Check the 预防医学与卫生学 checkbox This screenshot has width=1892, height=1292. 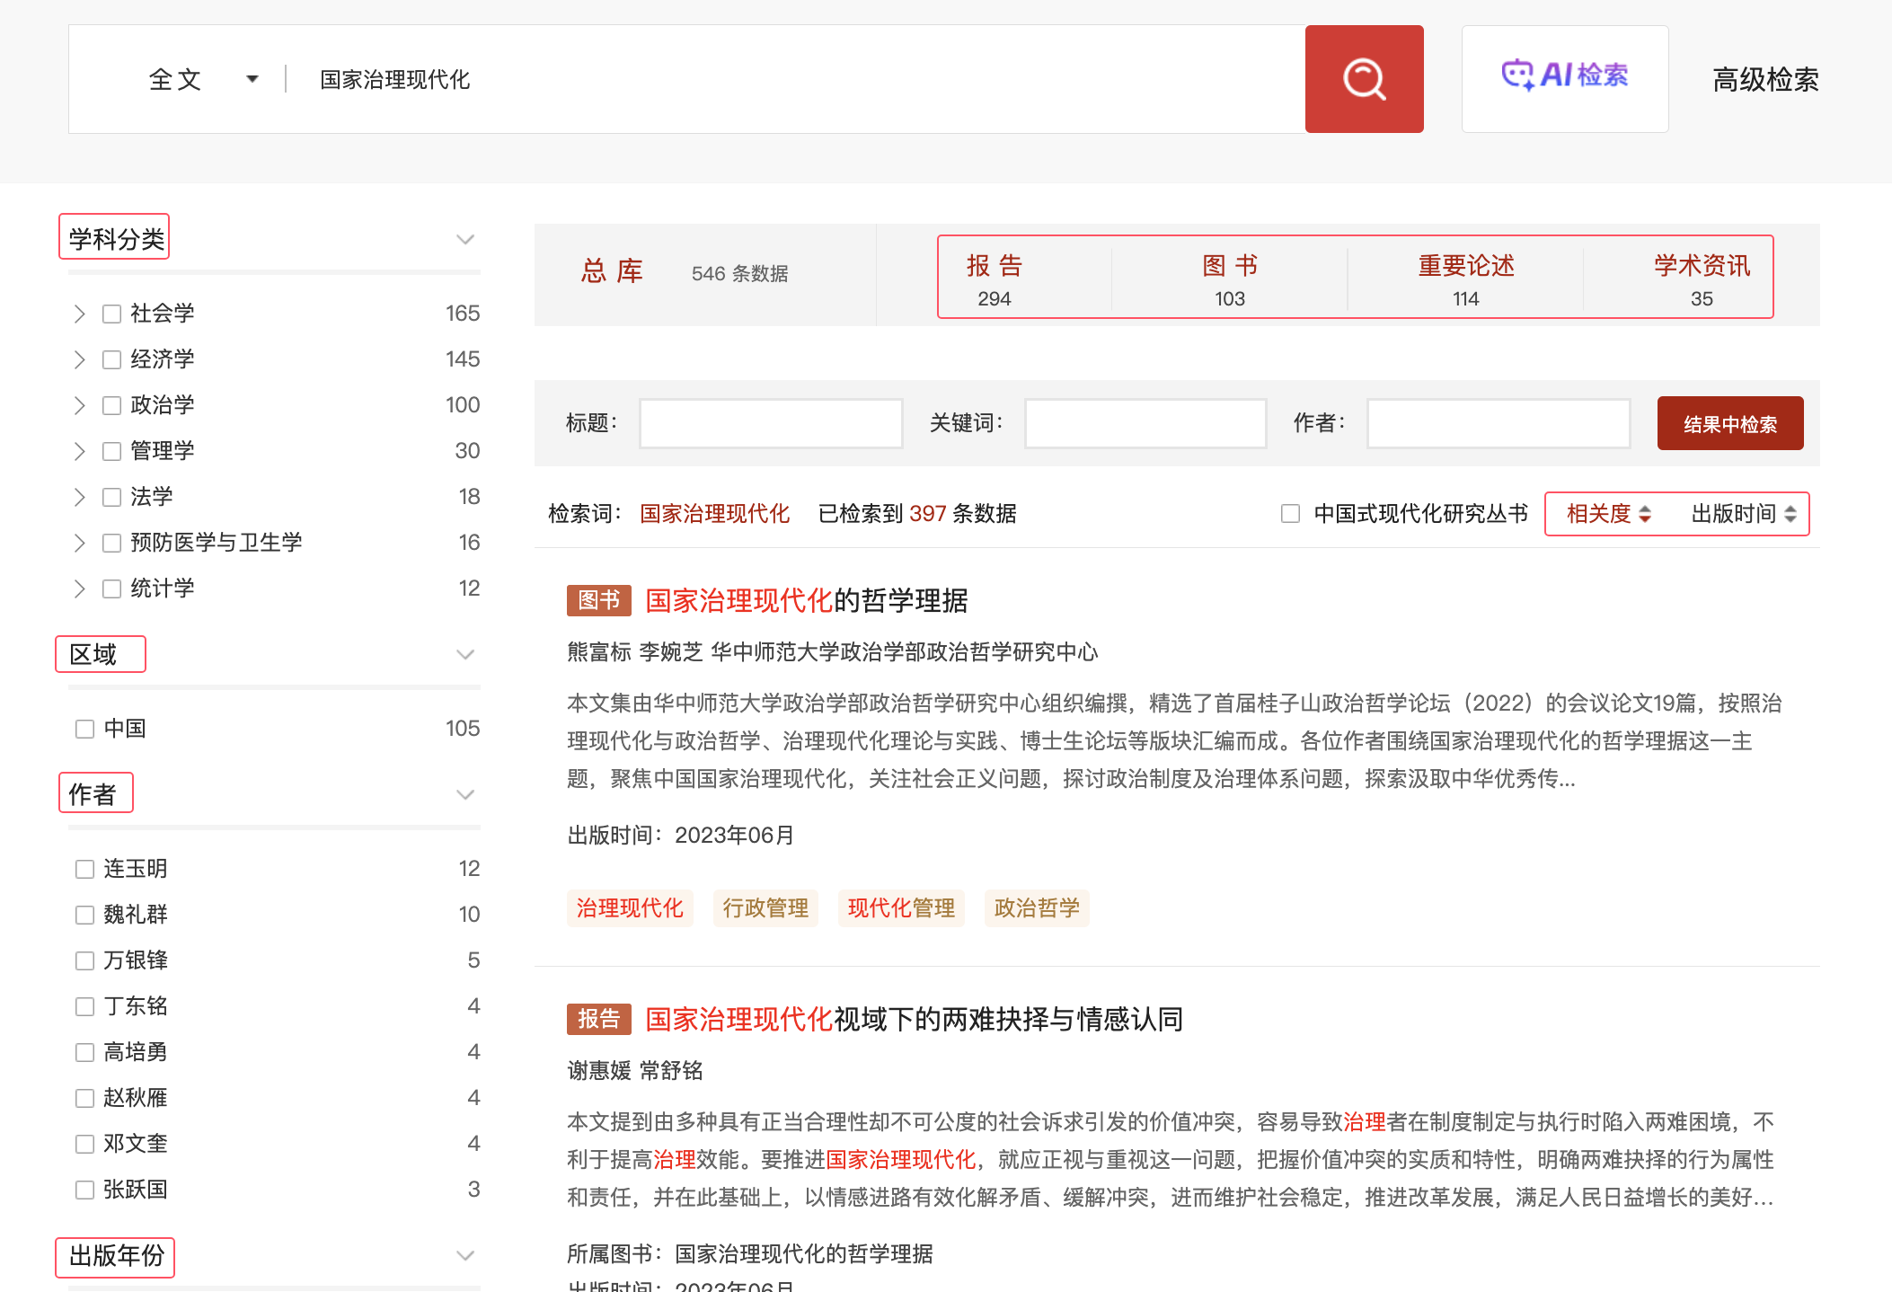tap(111, 543)
